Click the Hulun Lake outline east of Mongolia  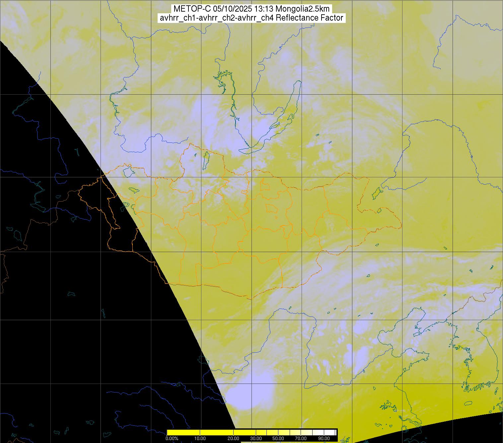pos(376,192)
